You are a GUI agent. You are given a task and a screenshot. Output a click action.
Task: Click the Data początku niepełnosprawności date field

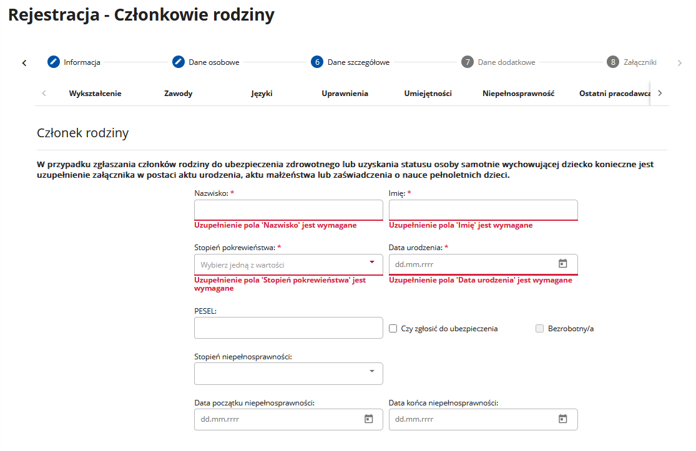point(288,419)
